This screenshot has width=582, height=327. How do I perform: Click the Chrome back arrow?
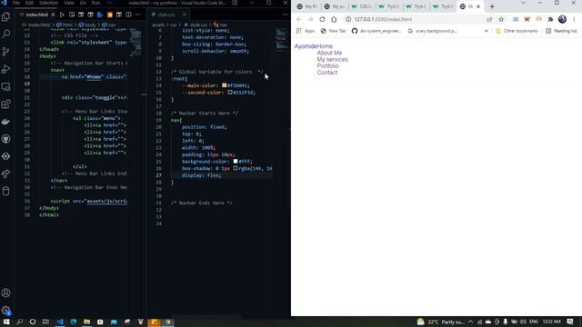click(x=299, y=19)
